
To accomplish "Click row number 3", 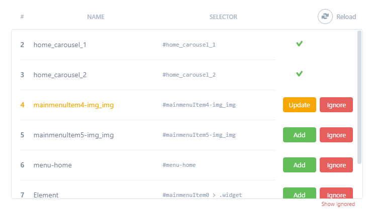I will coord(22,75).
